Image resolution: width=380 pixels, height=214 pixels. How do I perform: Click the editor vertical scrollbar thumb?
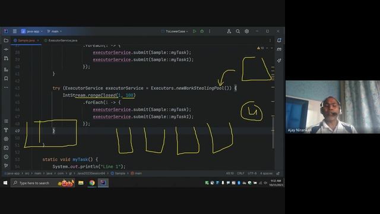click(273, 132)
